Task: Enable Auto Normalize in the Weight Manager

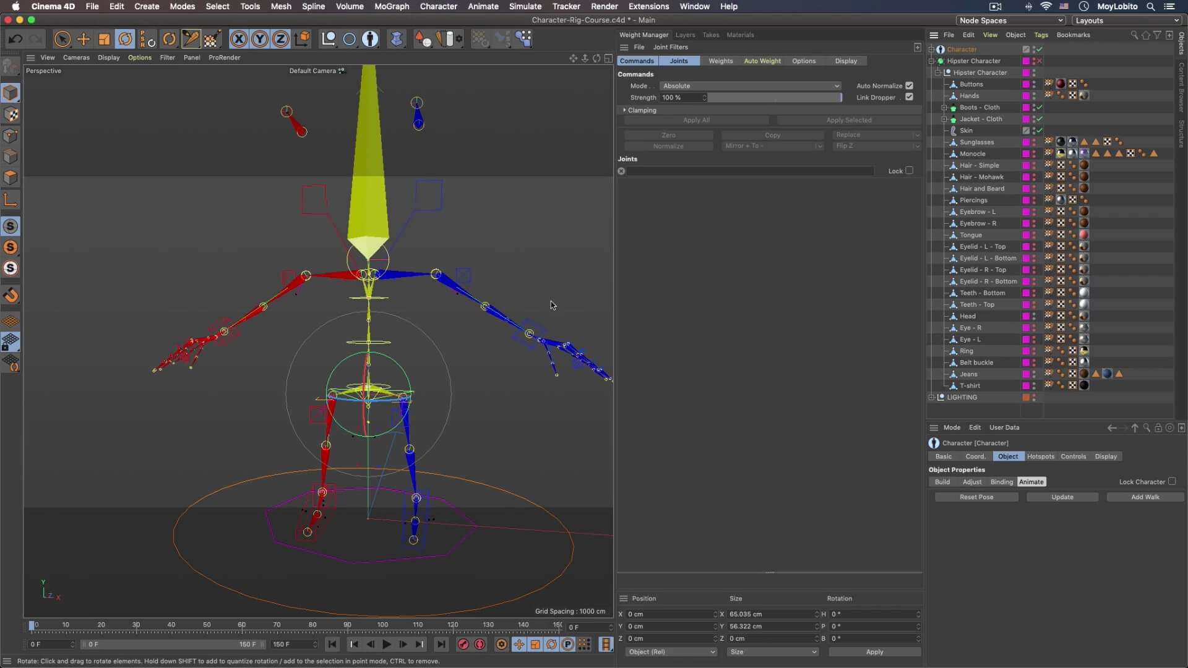Action: point(910,85)
